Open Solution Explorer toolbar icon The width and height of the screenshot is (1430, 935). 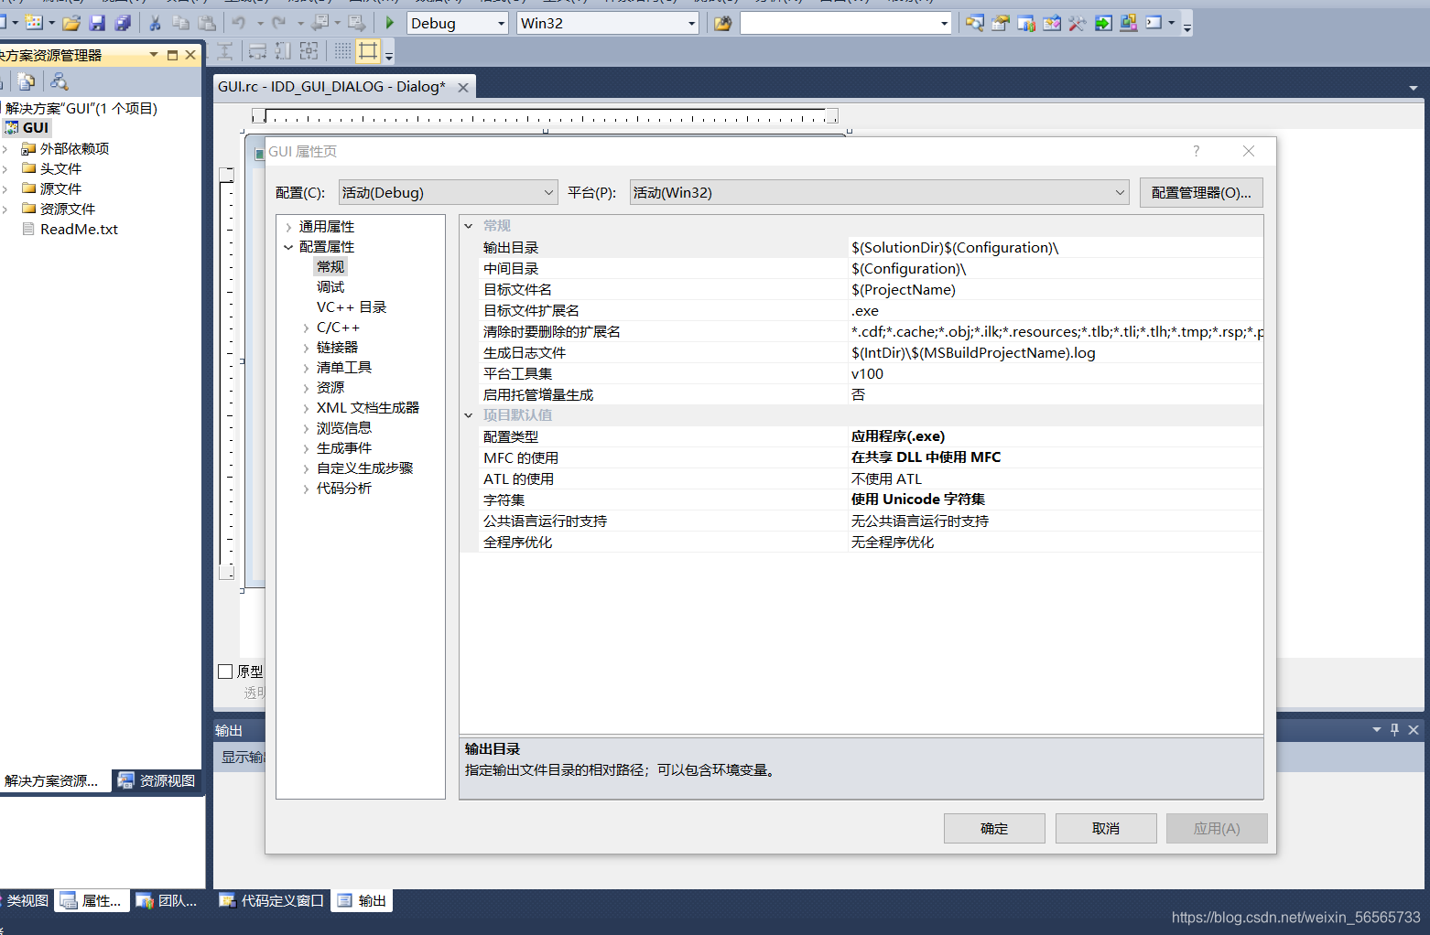(975, 23)
